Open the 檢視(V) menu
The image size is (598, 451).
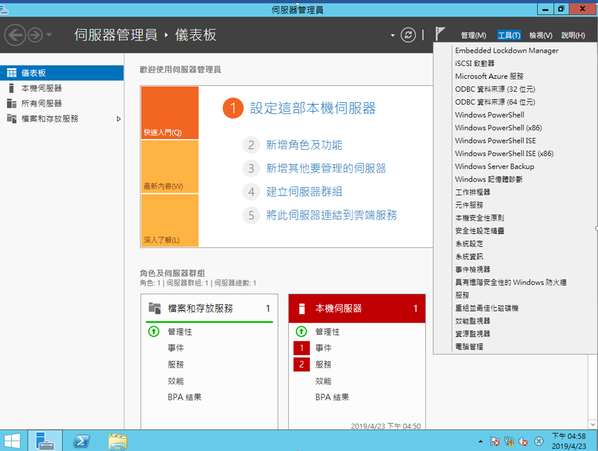pyautogui.click(x=541, y=35)
